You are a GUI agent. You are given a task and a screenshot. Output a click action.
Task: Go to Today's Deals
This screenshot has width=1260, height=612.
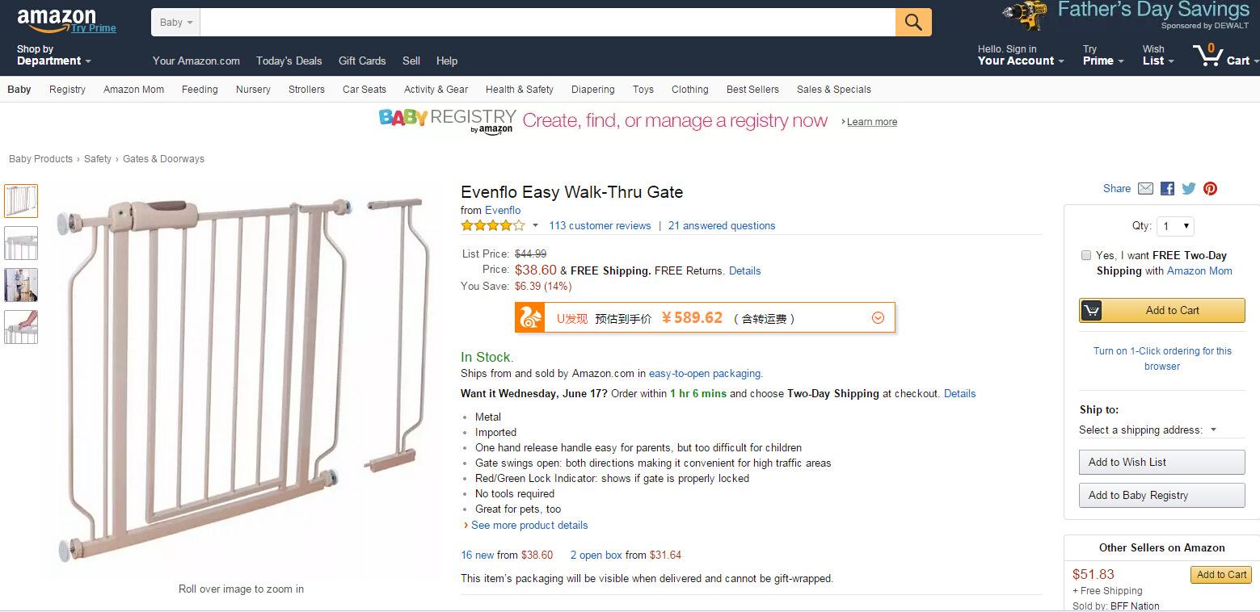click(x=289, y=61)
